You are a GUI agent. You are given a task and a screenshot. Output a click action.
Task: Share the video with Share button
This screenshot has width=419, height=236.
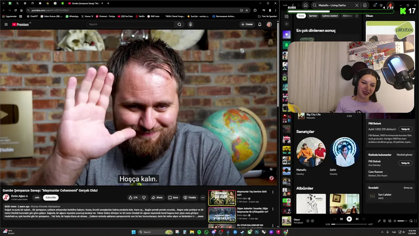pos(157,198)
